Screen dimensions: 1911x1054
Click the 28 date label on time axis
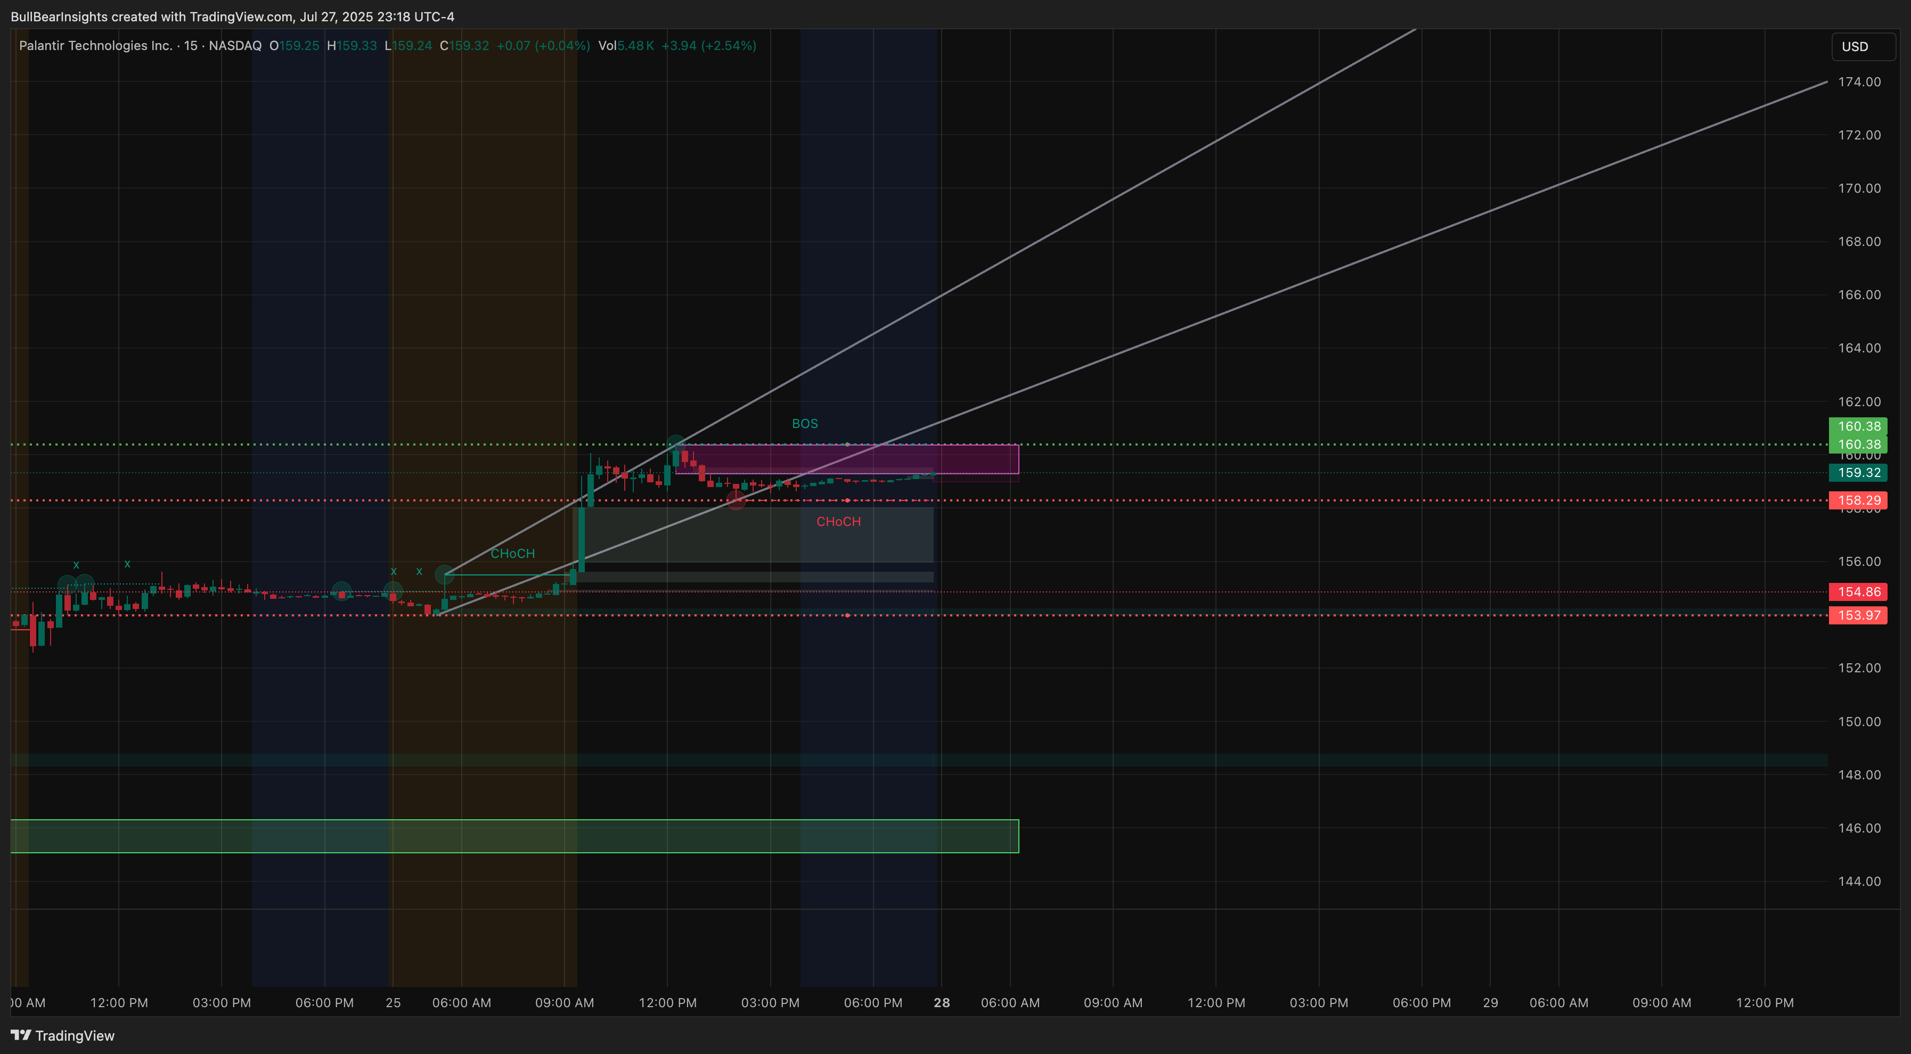(x=942, y=1002)
